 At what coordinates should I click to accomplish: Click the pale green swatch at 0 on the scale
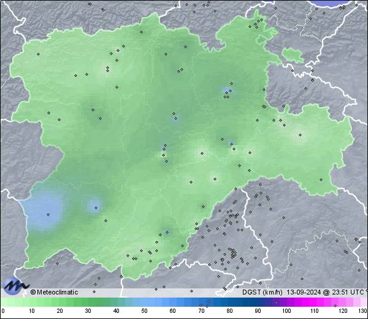click(3, 302)
